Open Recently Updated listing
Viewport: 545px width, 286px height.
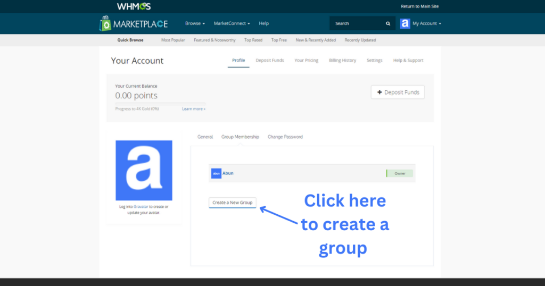(360, 40)
